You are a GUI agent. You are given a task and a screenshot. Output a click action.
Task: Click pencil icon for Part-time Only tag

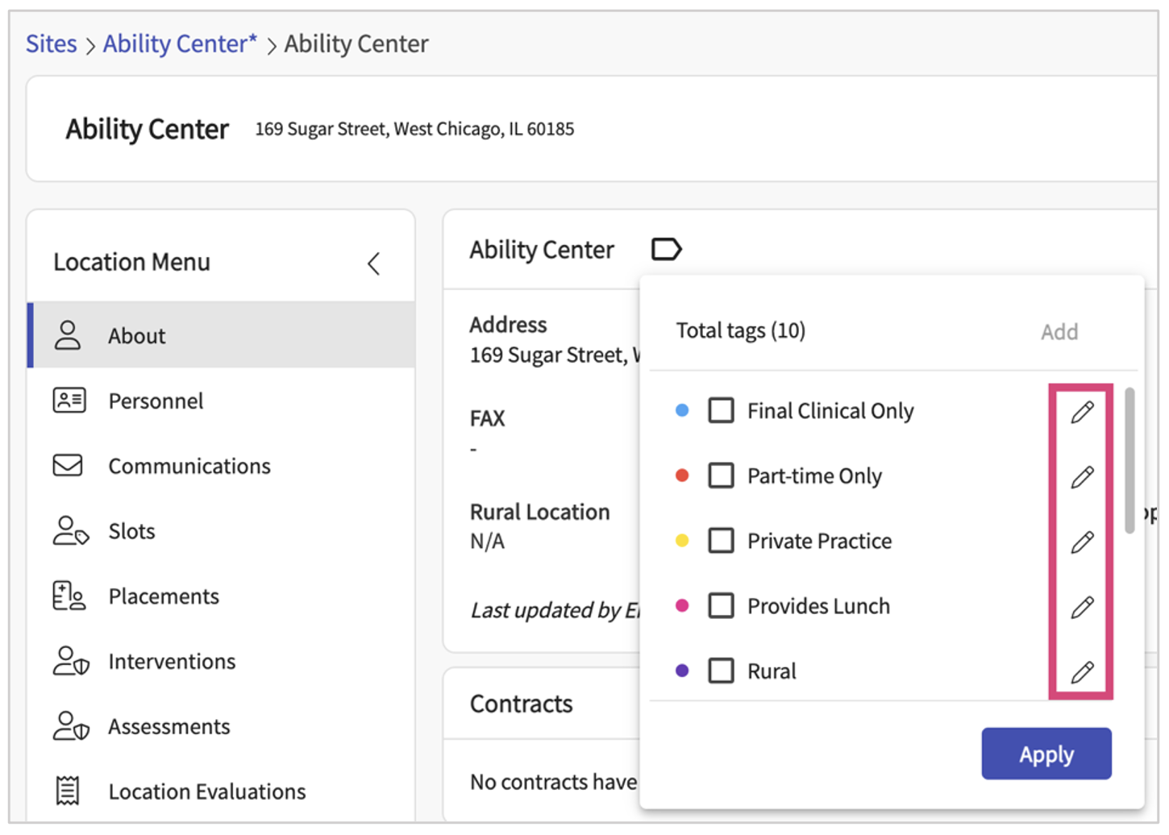[1082, 477]
